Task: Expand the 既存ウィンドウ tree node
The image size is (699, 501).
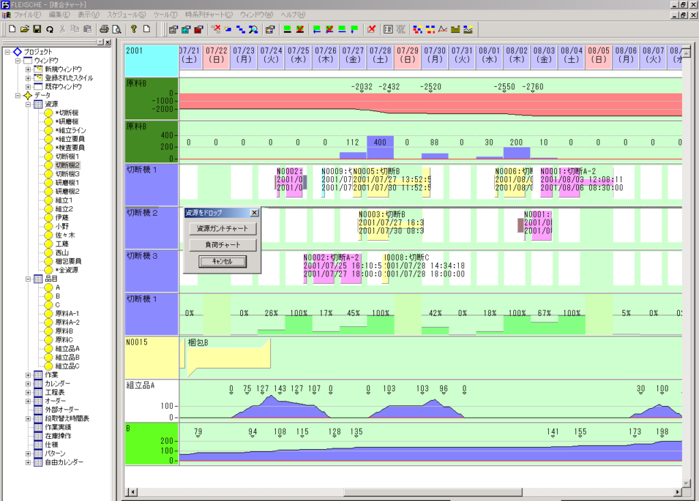Action: (x=28, y=87)
